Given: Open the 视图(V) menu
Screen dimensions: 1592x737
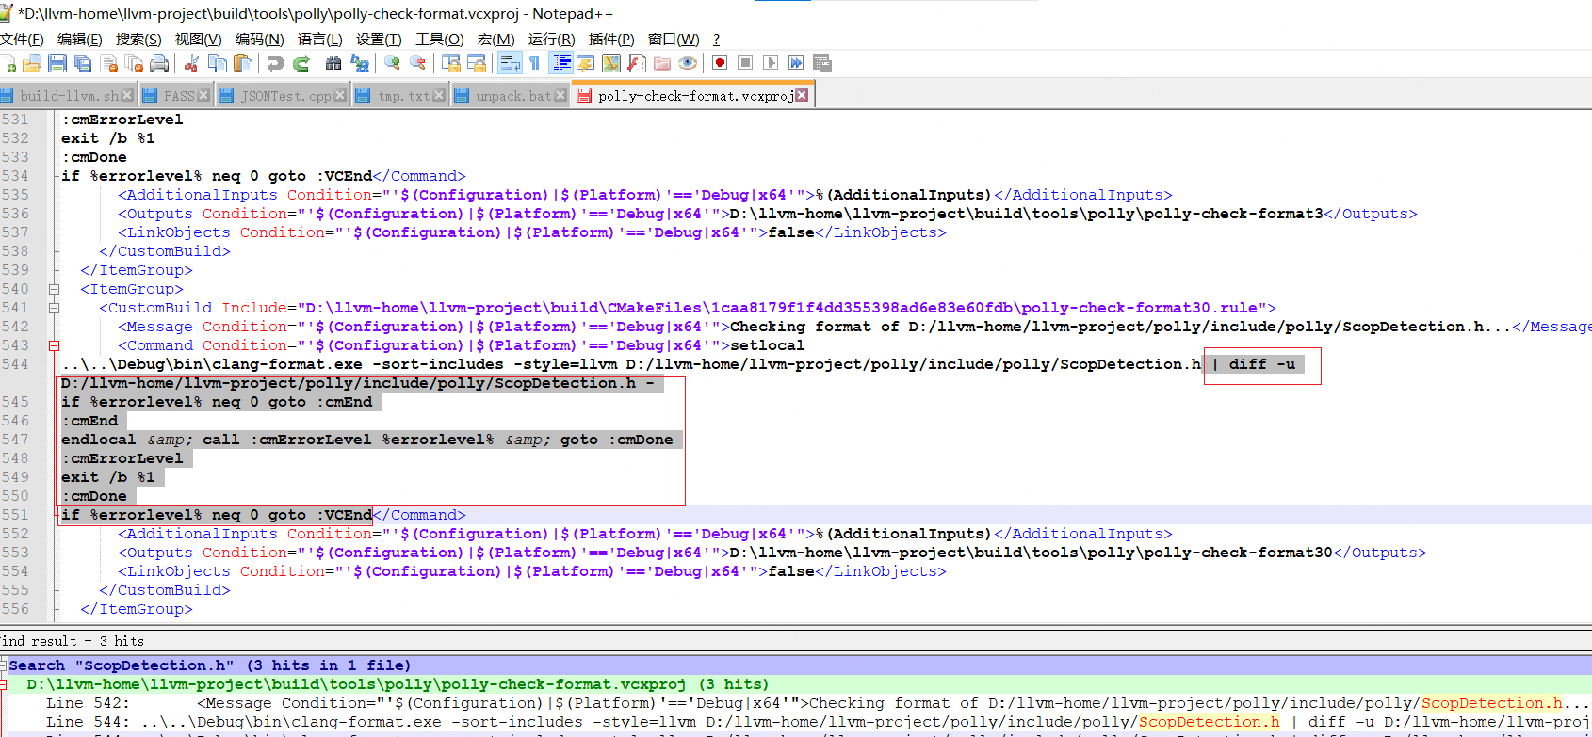Looking at the screenshot, I should coord(198,39).
